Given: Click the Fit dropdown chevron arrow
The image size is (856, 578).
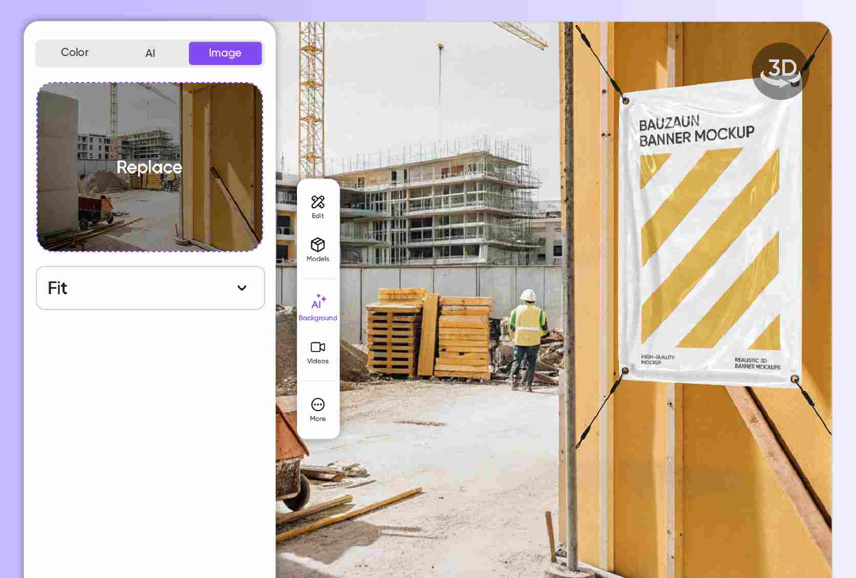Looking at the screenshot, I should click(x=242, y=288).
